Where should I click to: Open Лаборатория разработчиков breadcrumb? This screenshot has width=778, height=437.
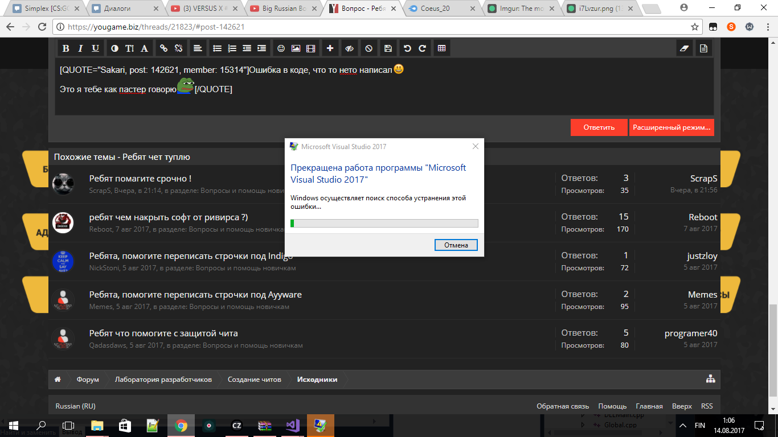163,380
